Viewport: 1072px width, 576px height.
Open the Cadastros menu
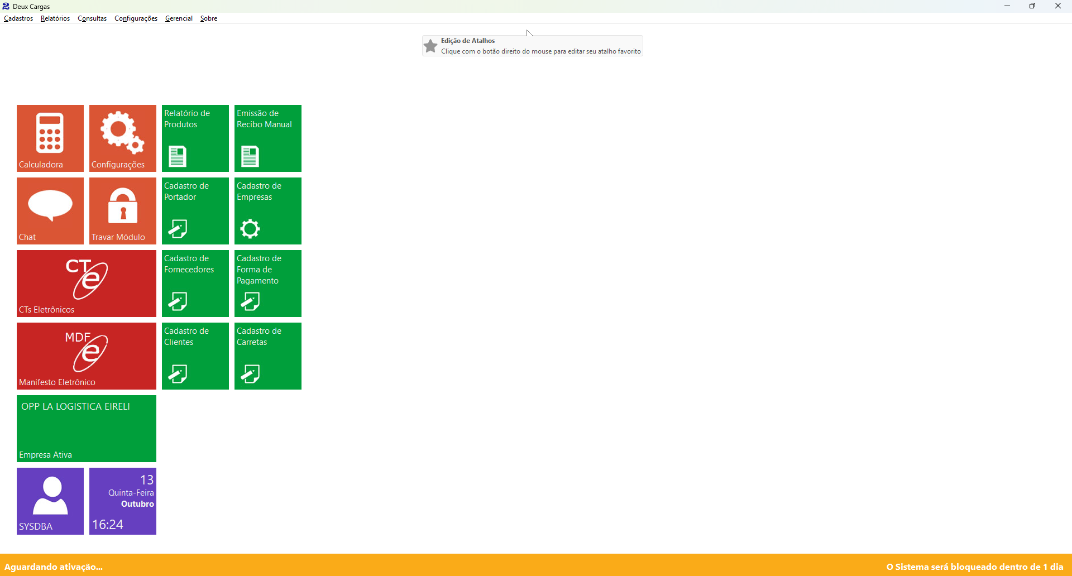coord(18,18)
